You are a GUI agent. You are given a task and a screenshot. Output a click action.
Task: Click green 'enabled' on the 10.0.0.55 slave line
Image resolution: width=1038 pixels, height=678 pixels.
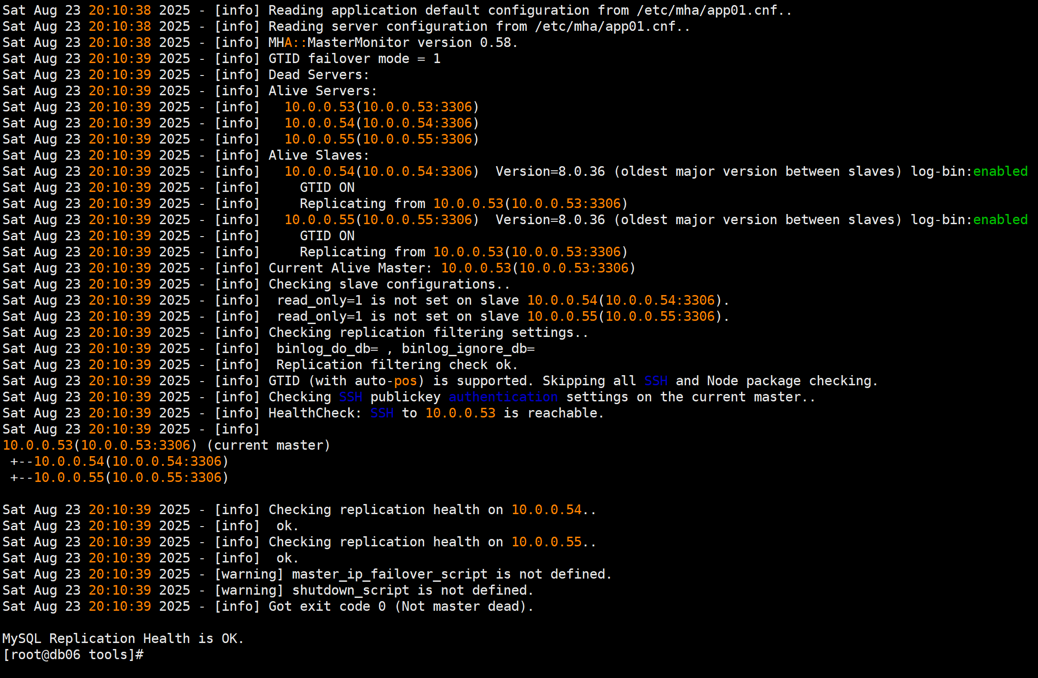tap(1000, 220)
